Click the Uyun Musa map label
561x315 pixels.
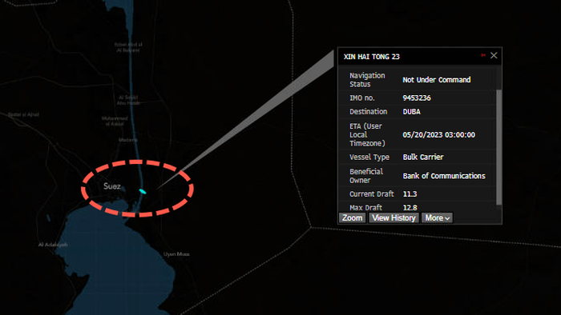pyautogui.click(x=176, y=254)
